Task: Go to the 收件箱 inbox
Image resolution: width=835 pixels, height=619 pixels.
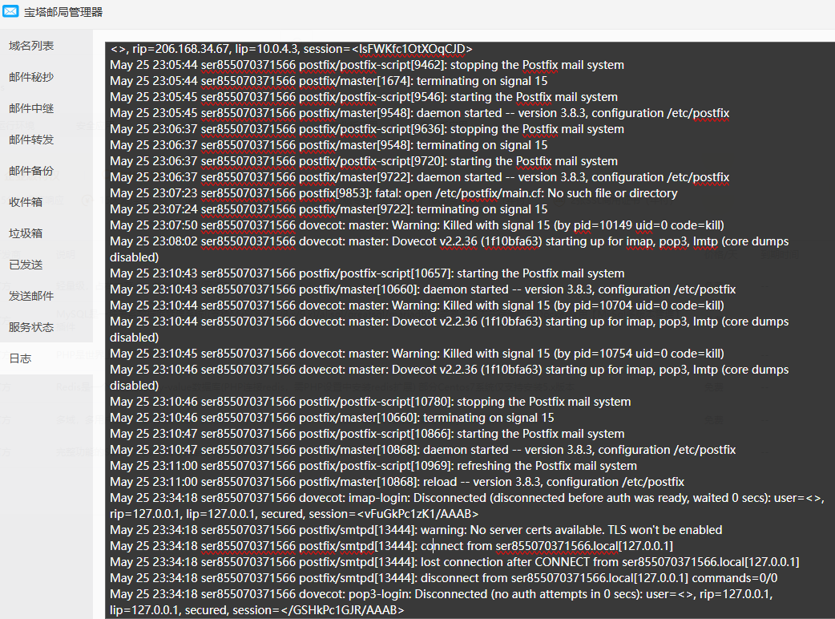Action: [26, 202]
